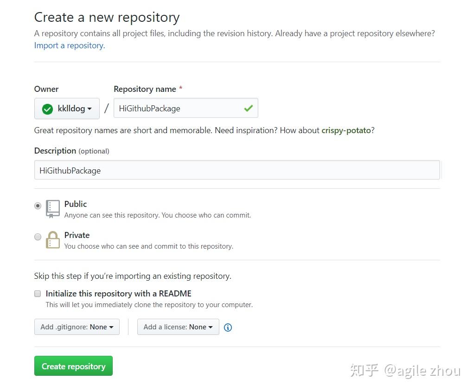Click the Create a new repository heading

pos(107,18)
